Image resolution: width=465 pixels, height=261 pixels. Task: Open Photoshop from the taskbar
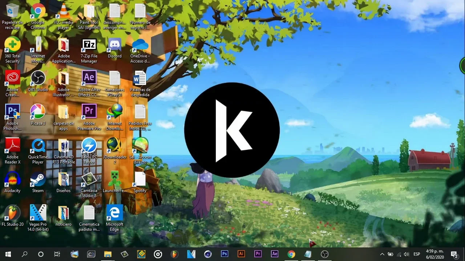pyautogui.click(x=225, y=254)
